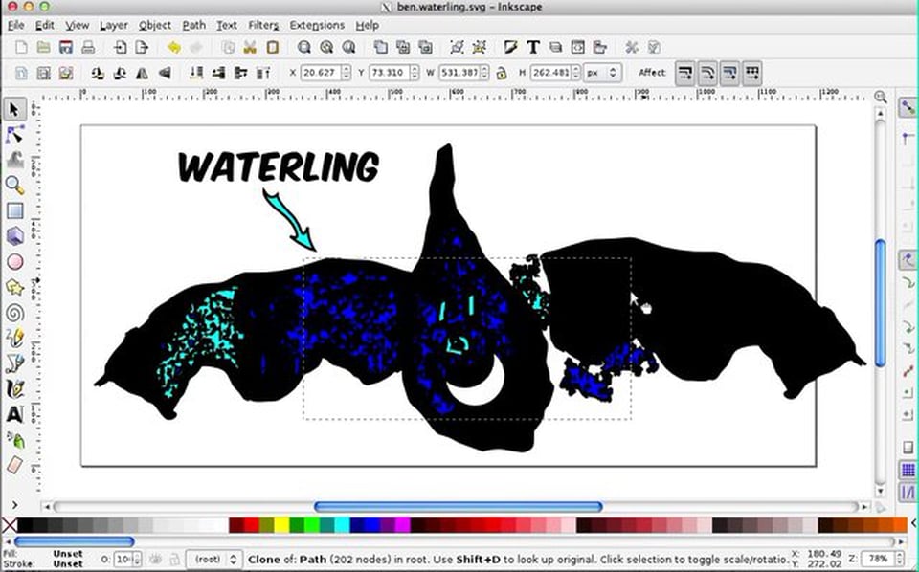Screen dimensions: 919x572
Task: Open the Path menu
Action: [x=192, y=25]
